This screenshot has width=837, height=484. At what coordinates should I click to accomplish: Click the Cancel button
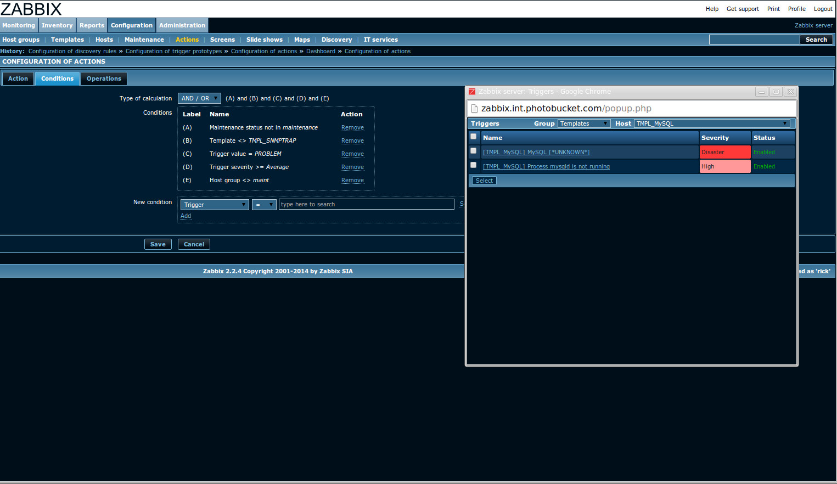194,244
